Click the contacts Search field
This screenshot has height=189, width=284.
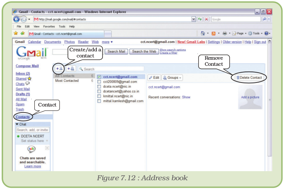click(x=111, y=69)
